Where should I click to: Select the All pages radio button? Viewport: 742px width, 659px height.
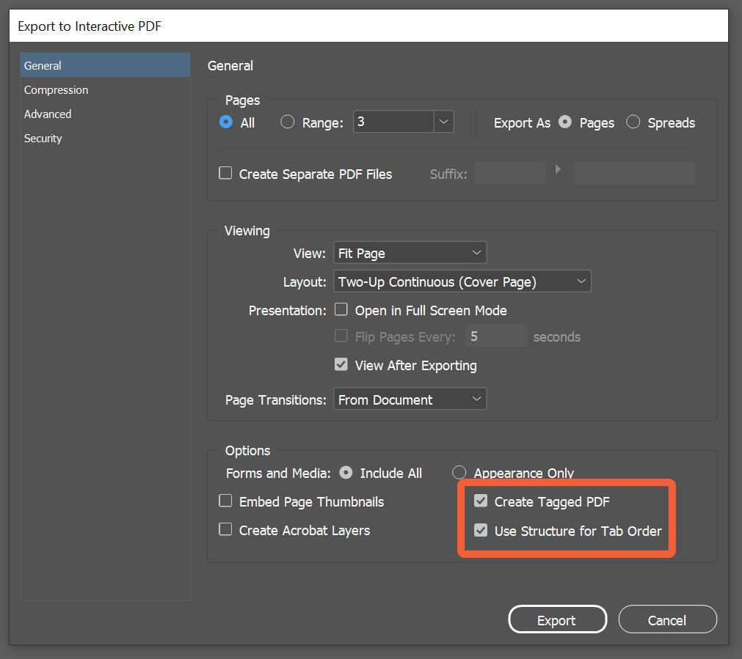tap(225, 122)
